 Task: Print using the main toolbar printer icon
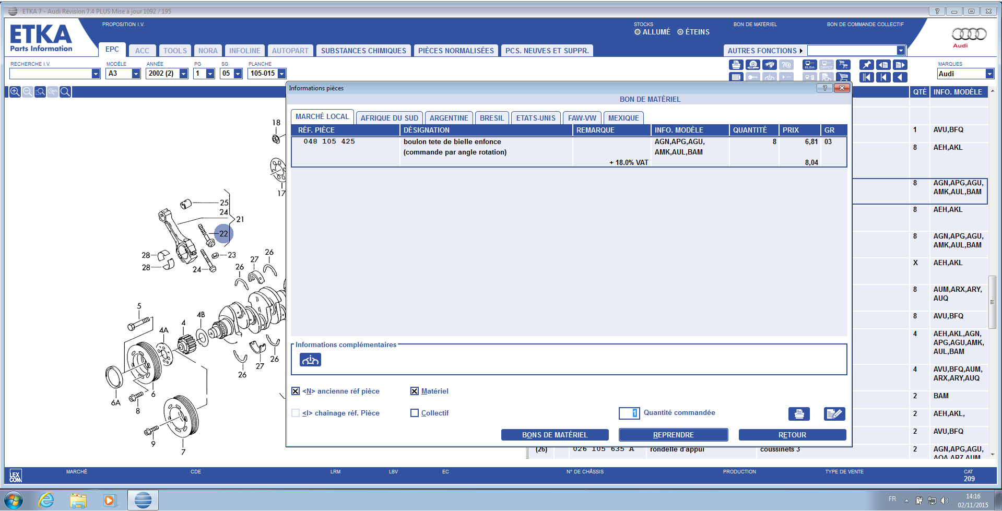point(736,65)
